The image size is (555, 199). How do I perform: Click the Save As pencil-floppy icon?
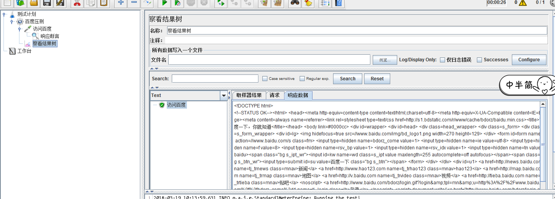pyautogui.click(x=60, y=3)
